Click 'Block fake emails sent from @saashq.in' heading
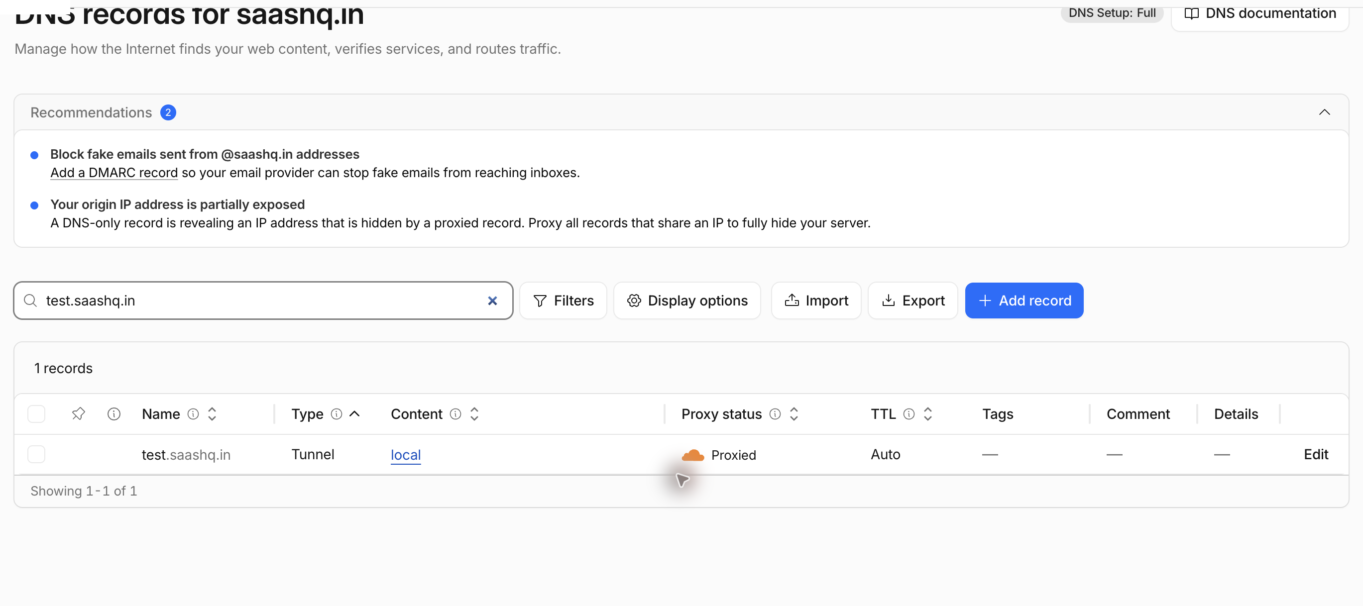The height and width of the screenshot is (606, 1363). [x=205, y=154]
